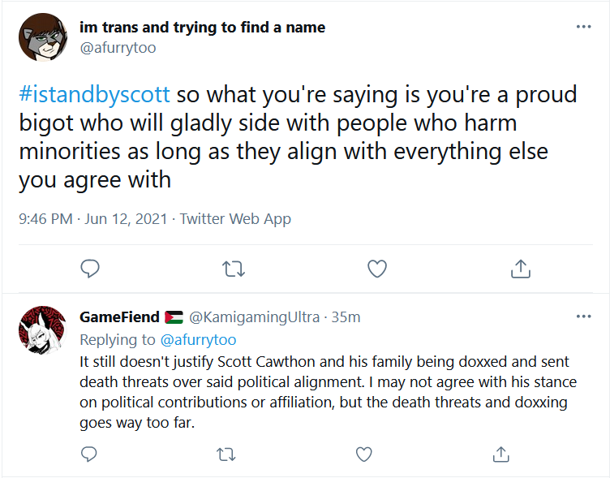Open more options on the main tweet
Viewport: 610px width, 478px height.
coord(583,27)
